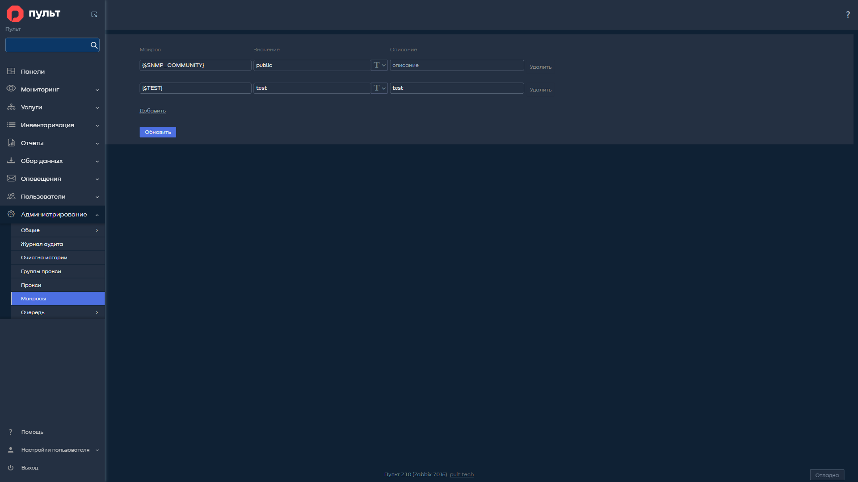Click the Описание column header
Viewport: 858px width, 482px height.
[403, 50]
